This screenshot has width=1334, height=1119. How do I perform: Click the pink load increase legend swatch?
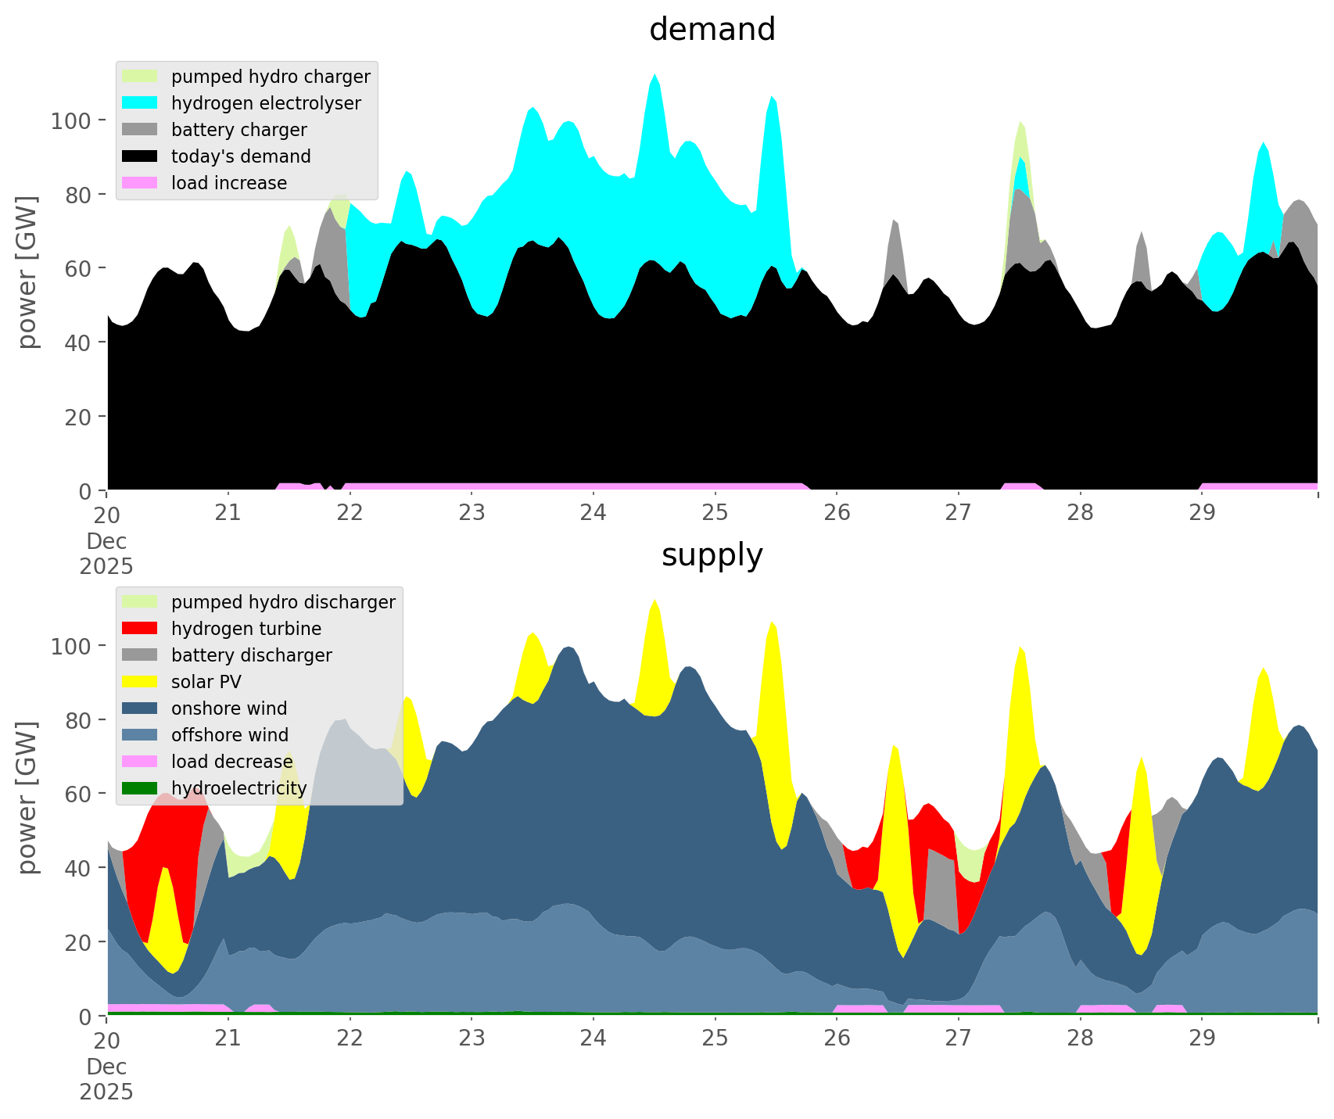click(140, 183)
